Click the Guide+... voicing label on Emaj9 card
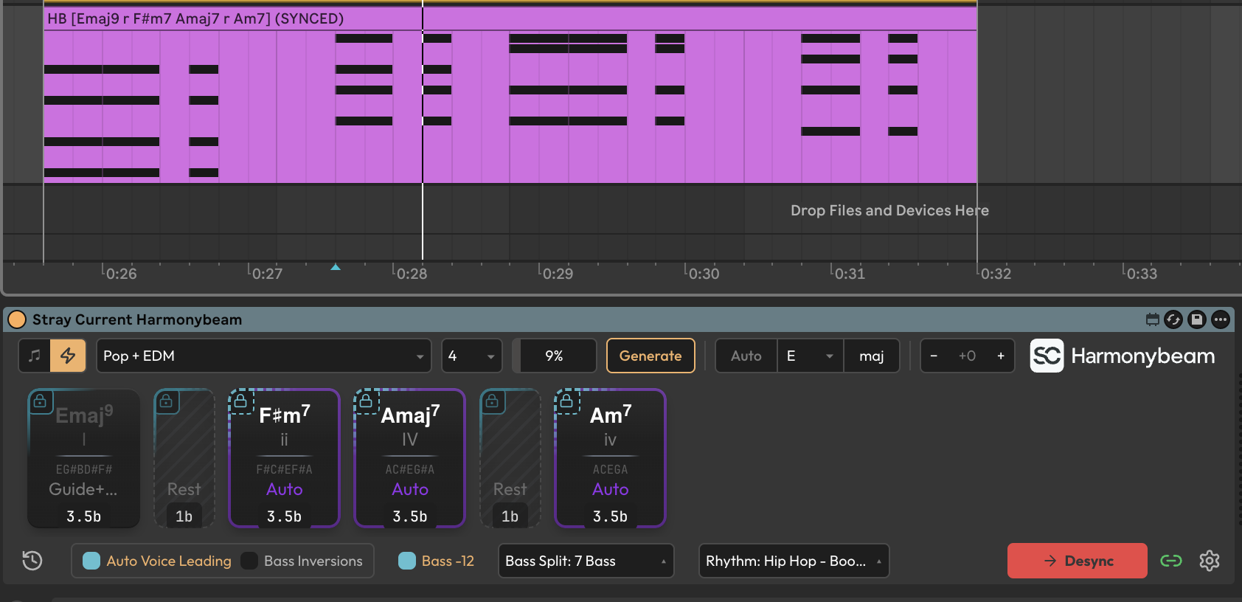Screen dimensions: 1242x602 [x=83, y=489]
